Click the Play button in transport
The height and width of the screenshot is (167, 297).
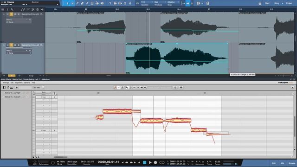[x=150, y=162]
